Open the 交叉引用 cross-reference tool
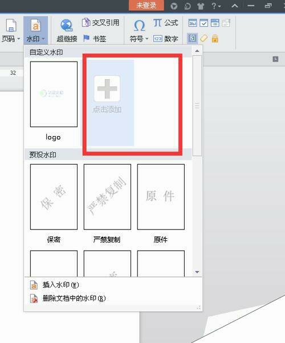Image resolution: width=285 pixels, height=343 pixels. pos(100,23)
